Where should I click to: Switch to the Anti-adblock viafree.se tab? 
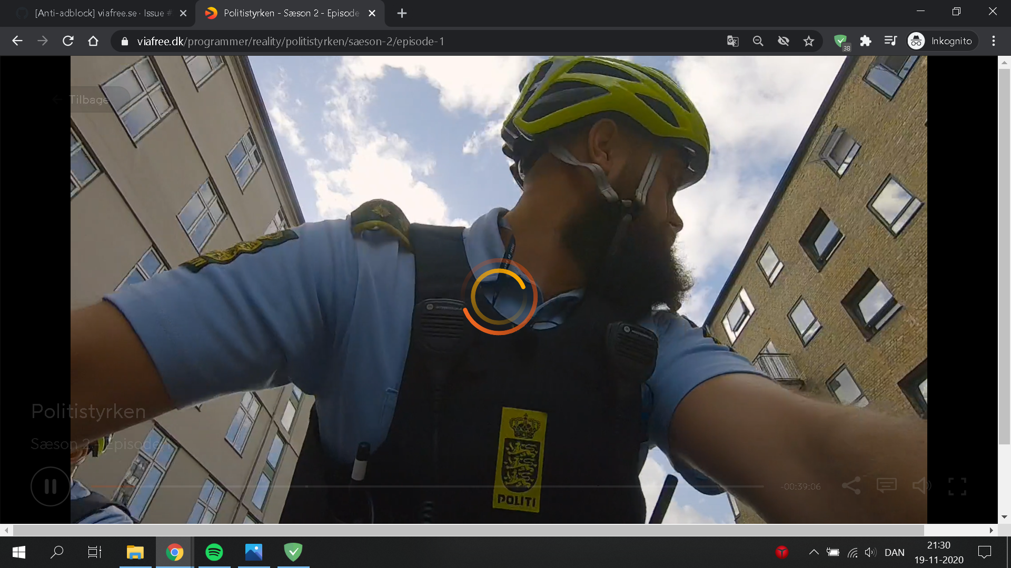coord(100,13)
